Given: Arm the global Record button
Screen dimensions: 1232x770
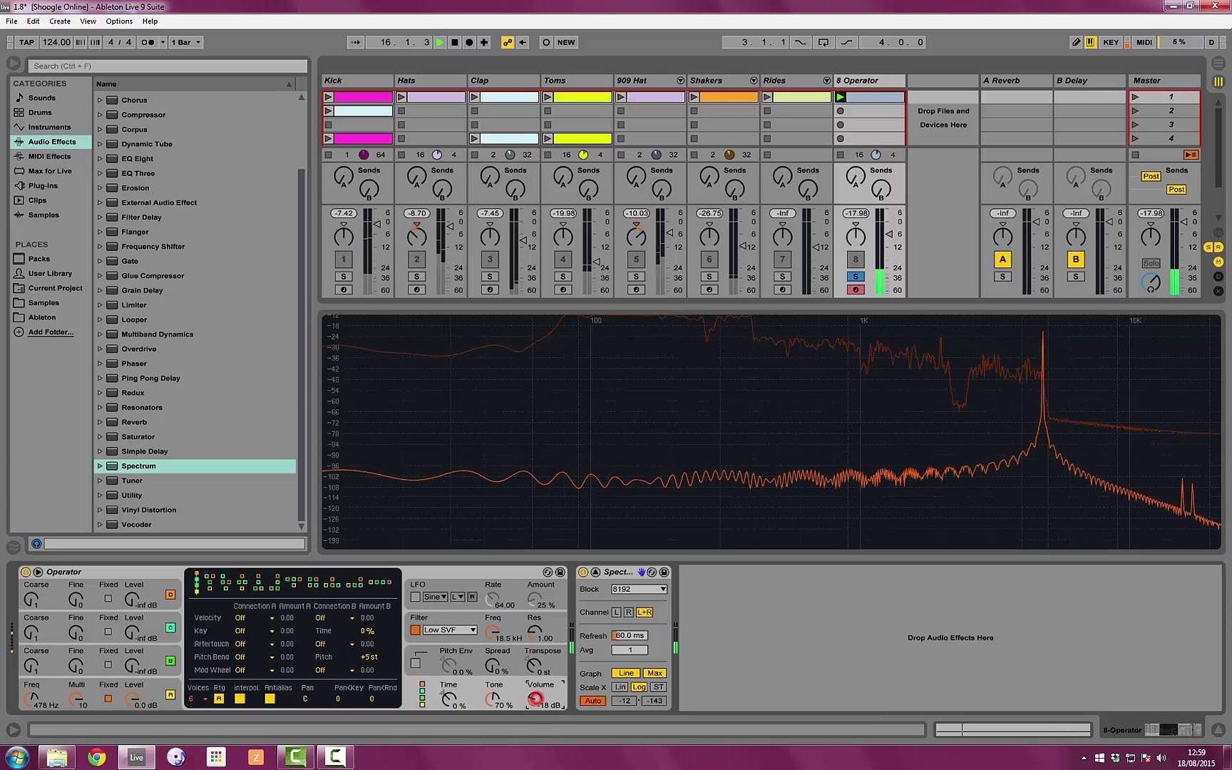Looking at the screenshot, I should [469, 42].
